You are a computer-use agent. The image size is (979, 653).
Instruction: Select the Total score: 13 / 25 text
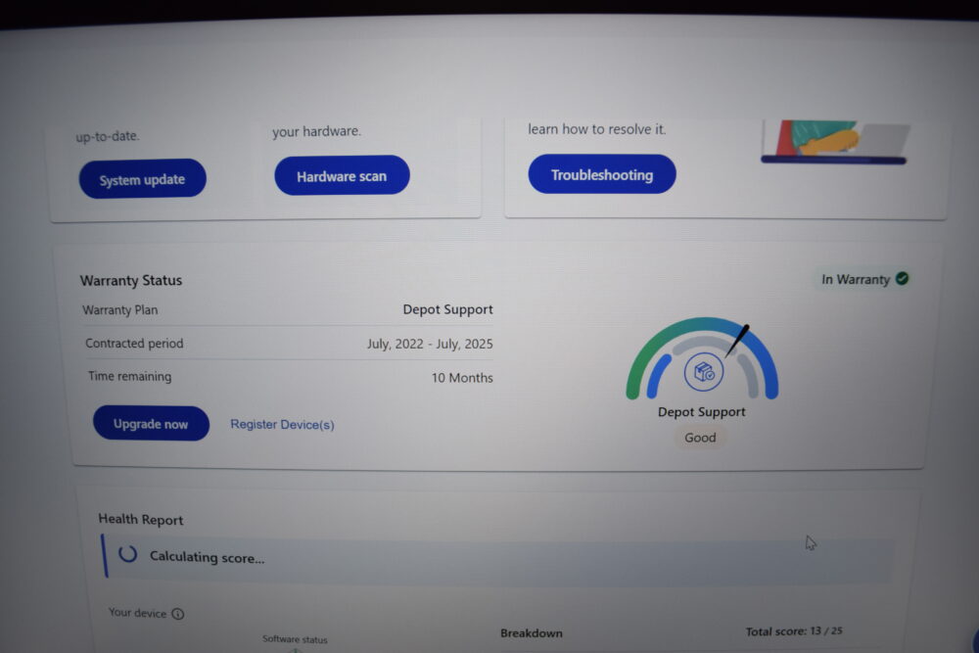794,631
